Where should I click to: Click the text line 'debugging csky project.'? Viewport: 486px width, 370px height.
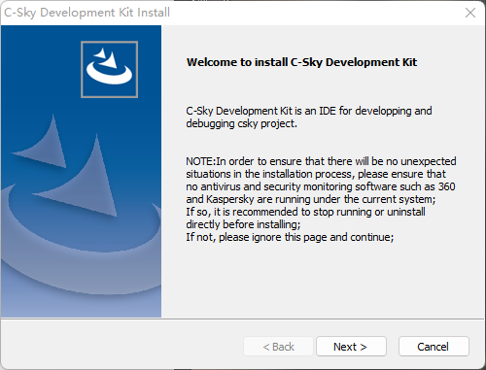[x=241, y=123]
